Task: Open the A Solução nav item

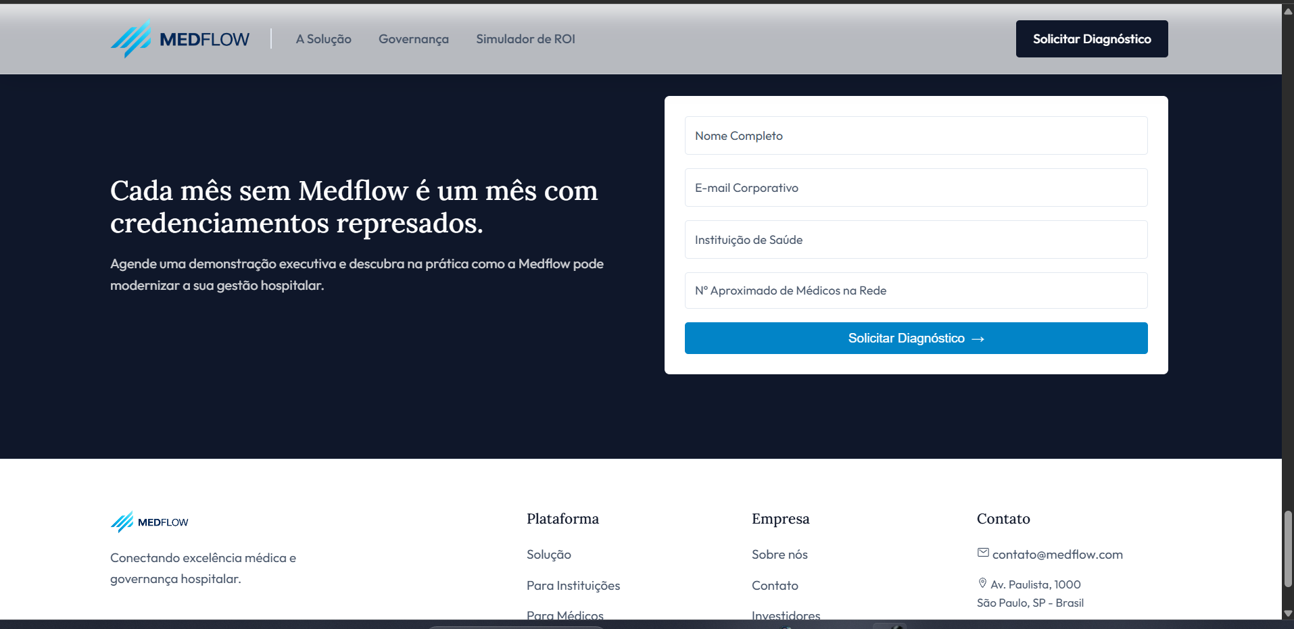Action: coord(324,39)
